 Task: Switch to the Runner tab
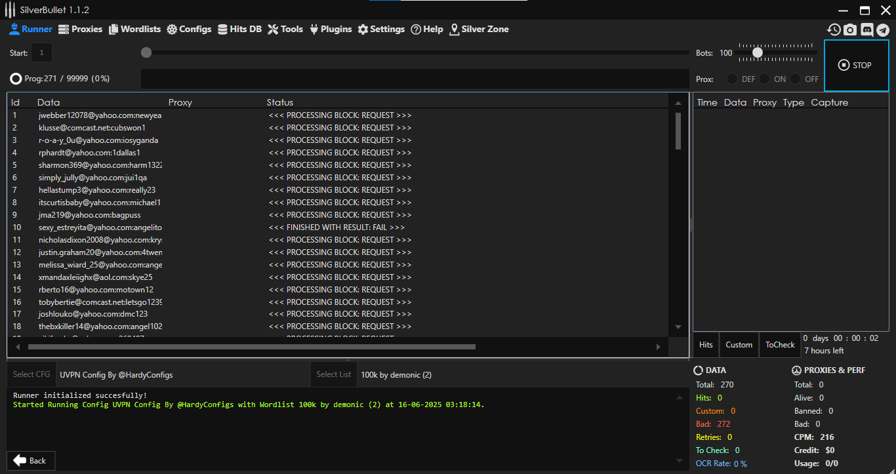coord(30,29)
